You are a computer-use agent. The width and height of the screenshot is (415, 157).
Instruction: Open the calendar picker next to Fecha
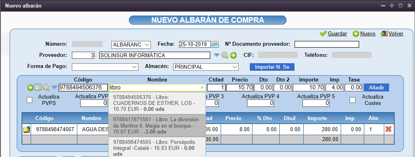[x=215, y=44]
